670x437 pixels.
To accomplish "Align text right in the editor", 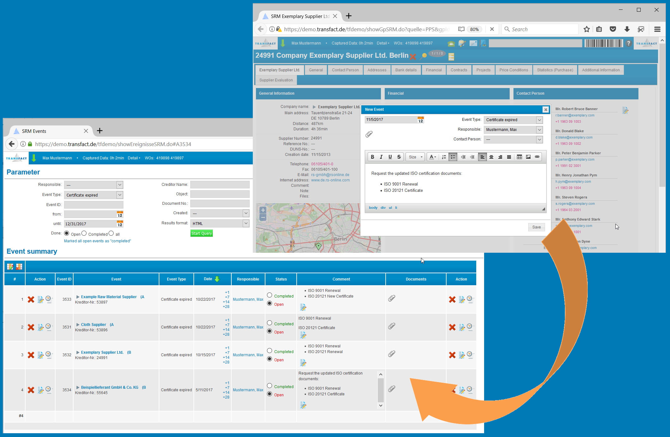I will (500, 157).
